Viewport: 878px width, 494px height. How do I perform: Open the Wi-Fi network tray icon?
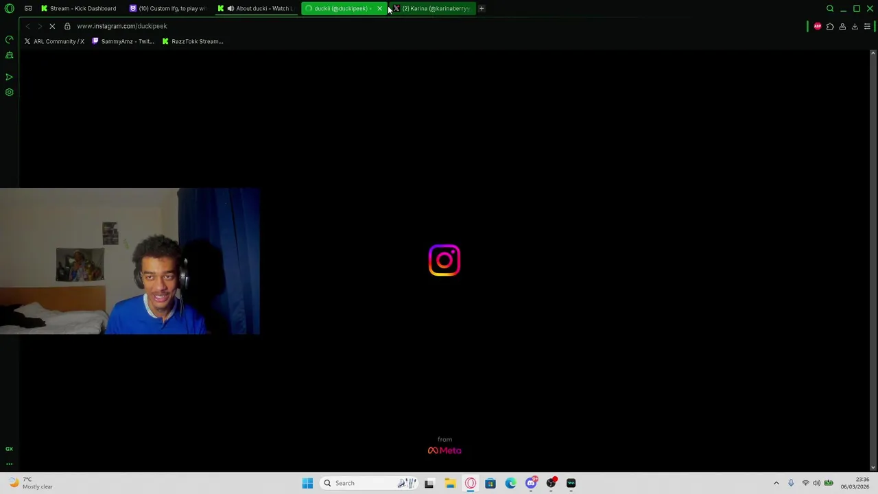click(805, 483)
